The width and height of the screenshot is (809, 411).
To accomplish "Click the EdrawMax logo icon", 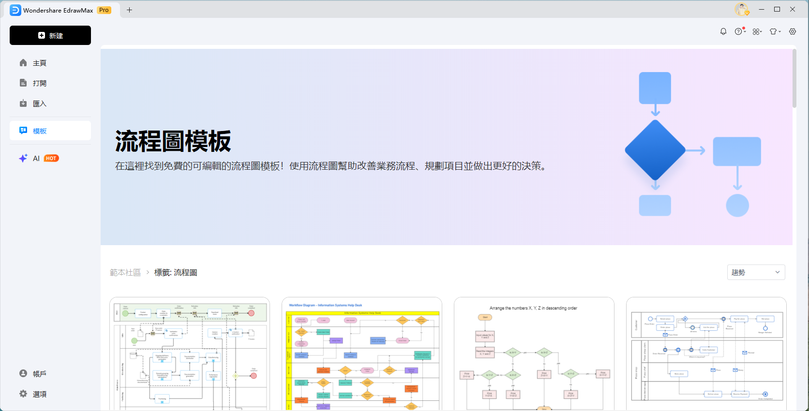I will coord(15,10).
